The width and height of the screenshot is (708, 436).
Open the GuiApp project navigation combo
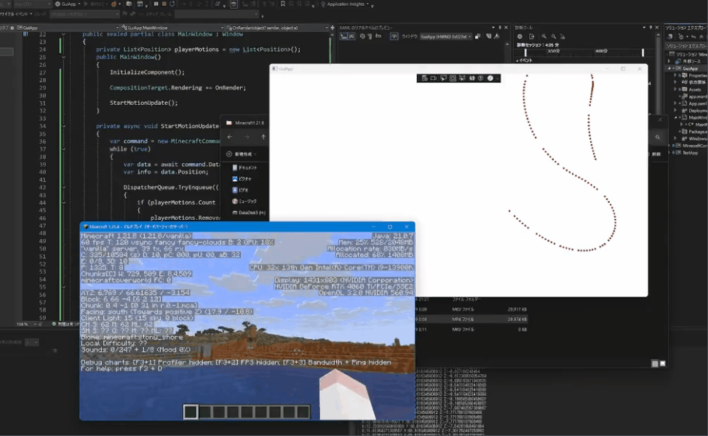click(x=68, y=28)
